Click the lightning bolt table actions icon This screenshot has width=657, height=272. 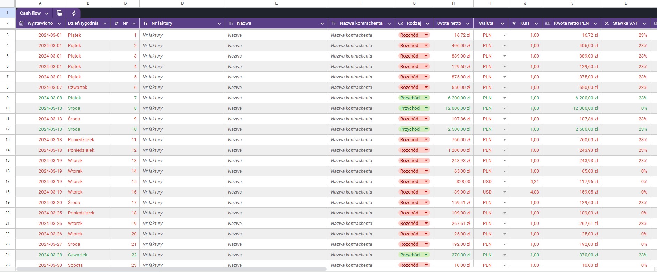pos(74,13)
